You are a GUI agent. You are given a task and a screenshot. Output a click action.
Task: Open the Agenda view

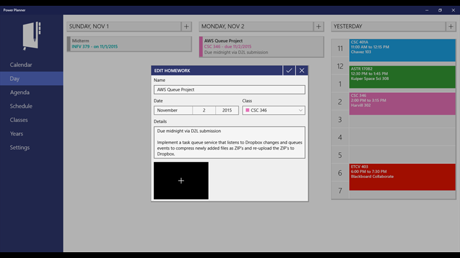[x=32, y=92]
